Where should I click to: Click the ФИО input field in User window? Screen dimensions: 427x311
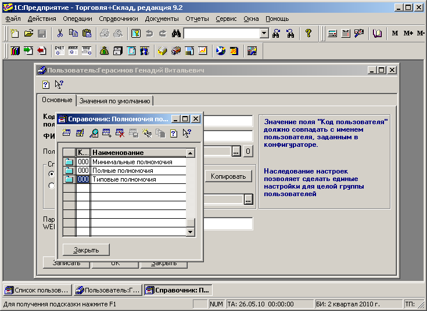228,136
